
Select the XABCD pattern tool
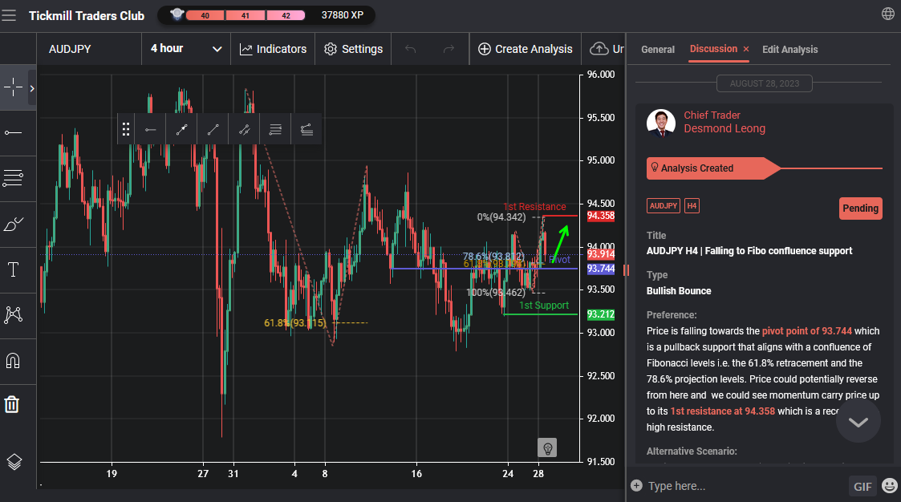point(13,315)
